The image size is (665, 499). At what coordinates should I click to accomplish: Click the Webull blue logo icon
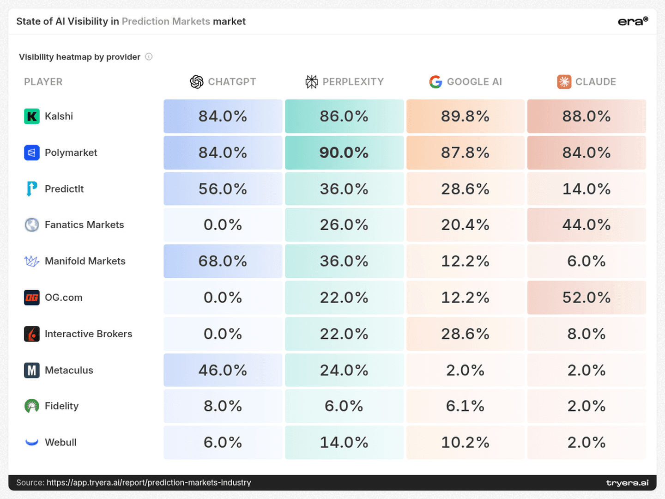point(32,442)
